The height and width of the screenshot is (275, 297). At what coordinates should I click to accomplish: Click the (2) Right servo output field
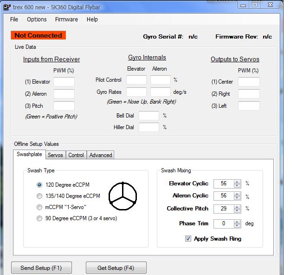coord(249,94)
